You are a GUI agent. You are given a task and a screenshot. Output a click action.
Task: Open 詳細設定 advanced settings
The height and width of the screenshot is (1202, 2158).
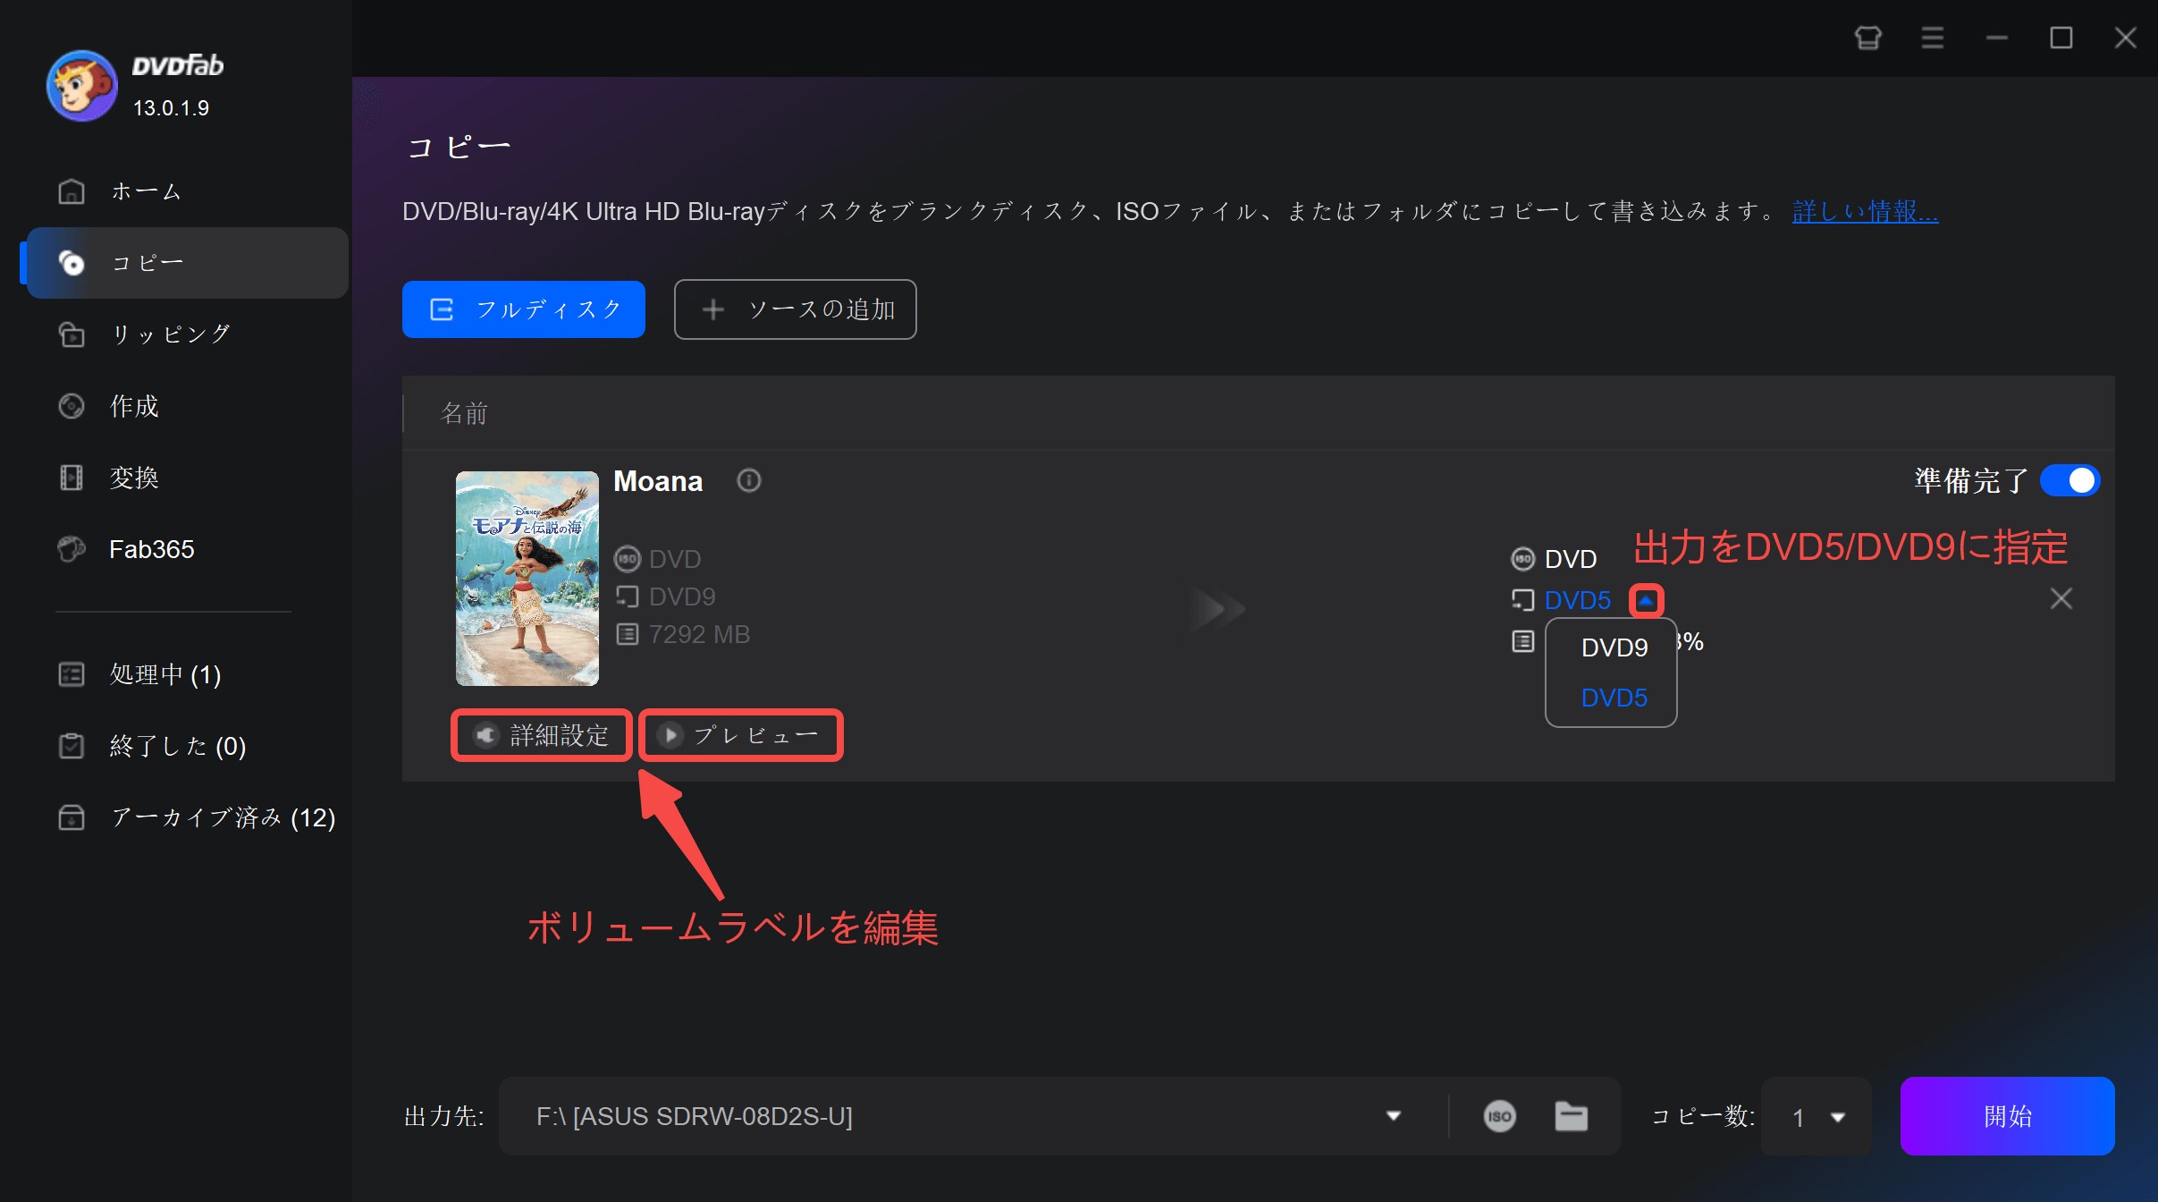(x=542, y=735)
